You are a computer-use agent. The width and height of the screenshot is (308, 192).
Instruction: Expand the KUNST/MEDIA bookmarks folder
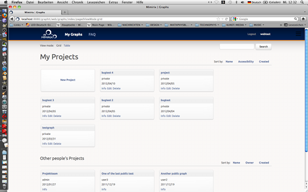234,25
